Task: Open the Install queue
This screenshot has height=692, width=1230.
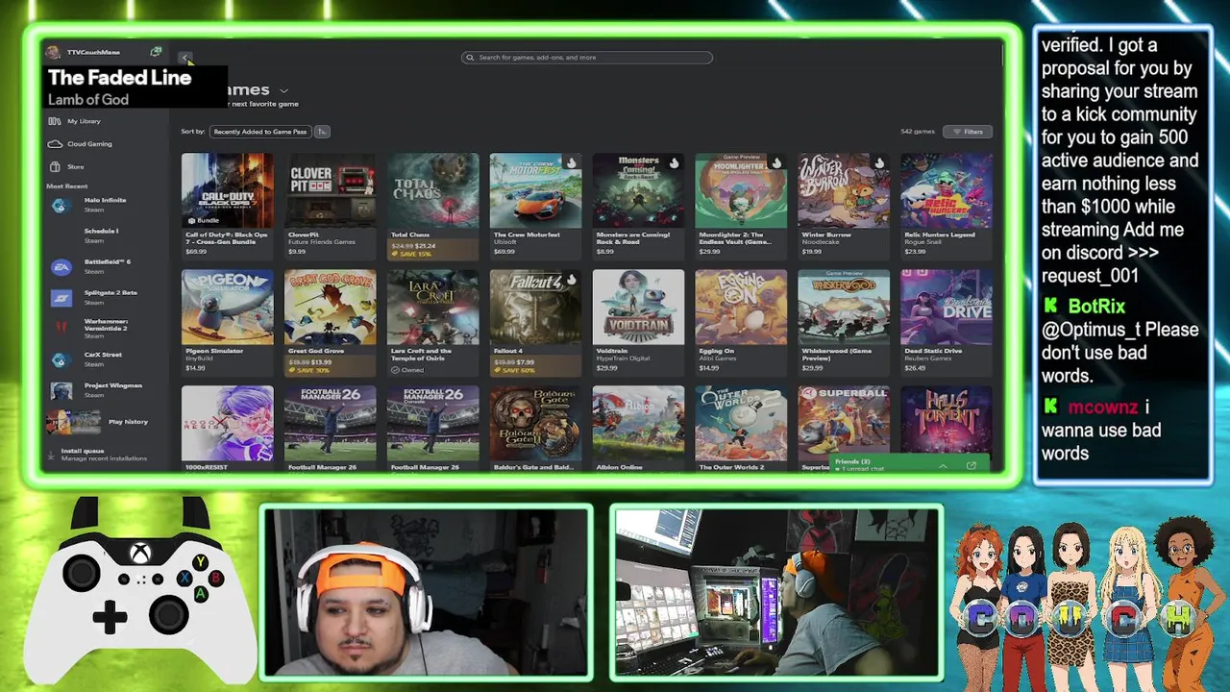Action: (x=104, y=454)
